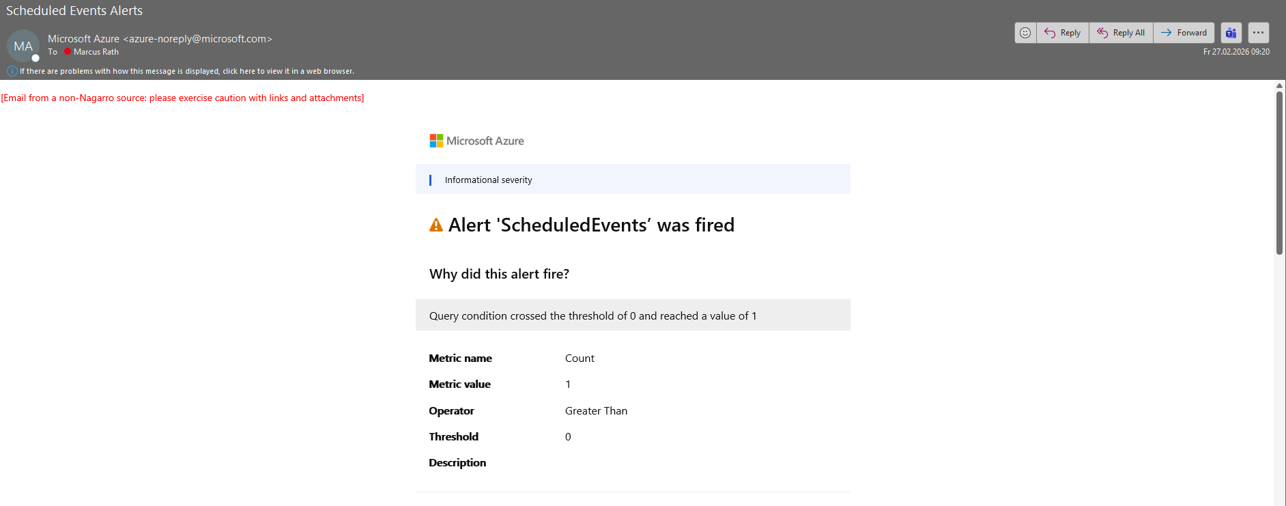Click the 'Why did this alert fire?' heading
Screen dimensions: 1286x506
coord(499,274)
